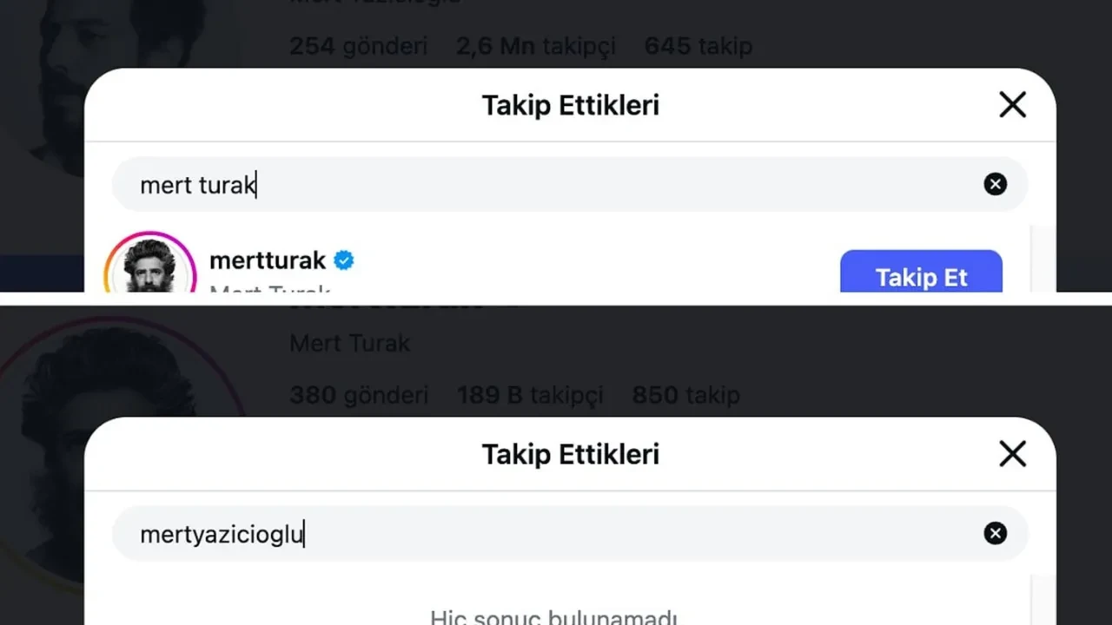This screenshot has height=625, width=1112.
Task: View the 380 gönderi posts count
Action: [x=358, y=394]
